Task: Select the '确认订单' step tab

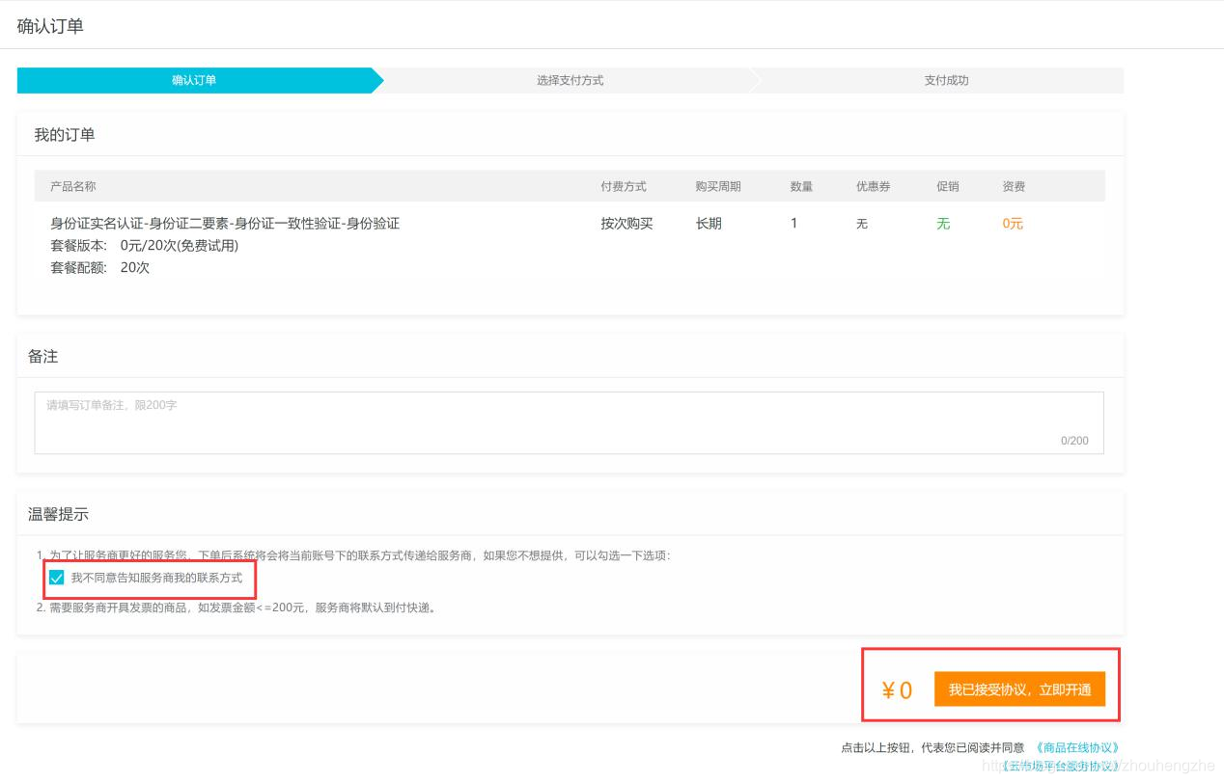Action: [x=194, y=80]
